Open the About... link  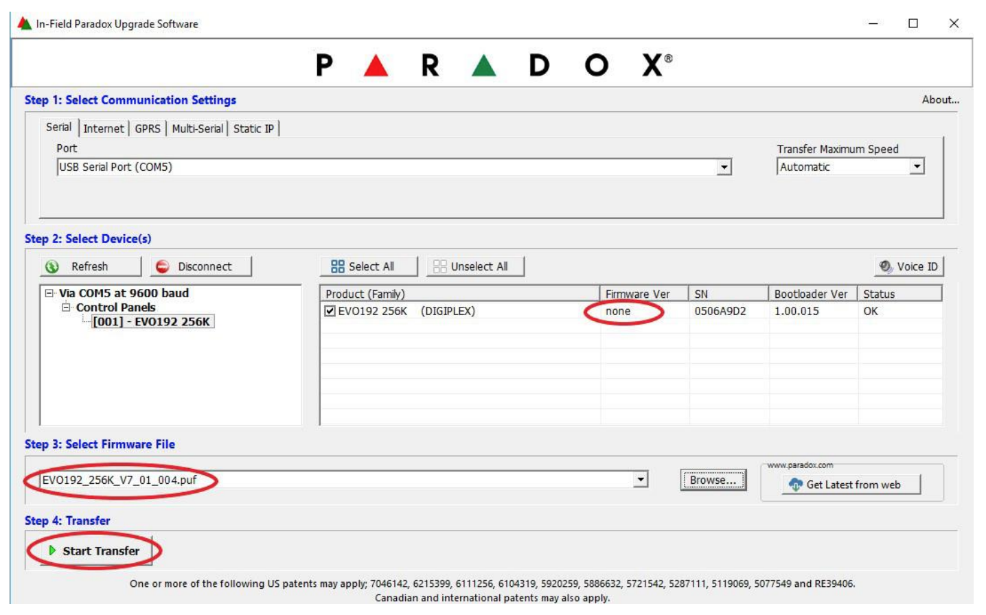940,100
